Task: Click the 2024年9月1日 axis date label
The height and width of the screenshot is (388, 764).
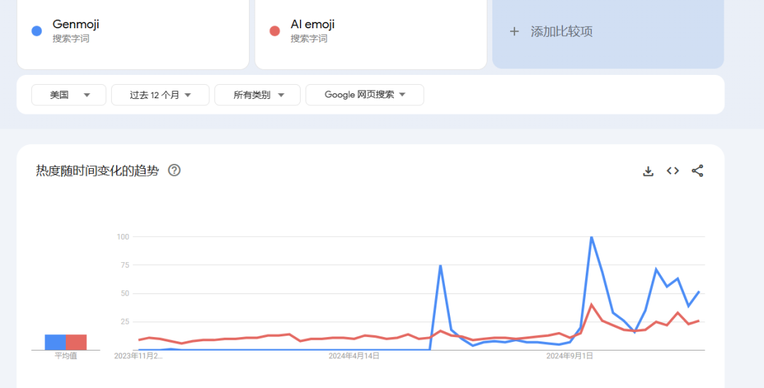Action: click(569, 356)
